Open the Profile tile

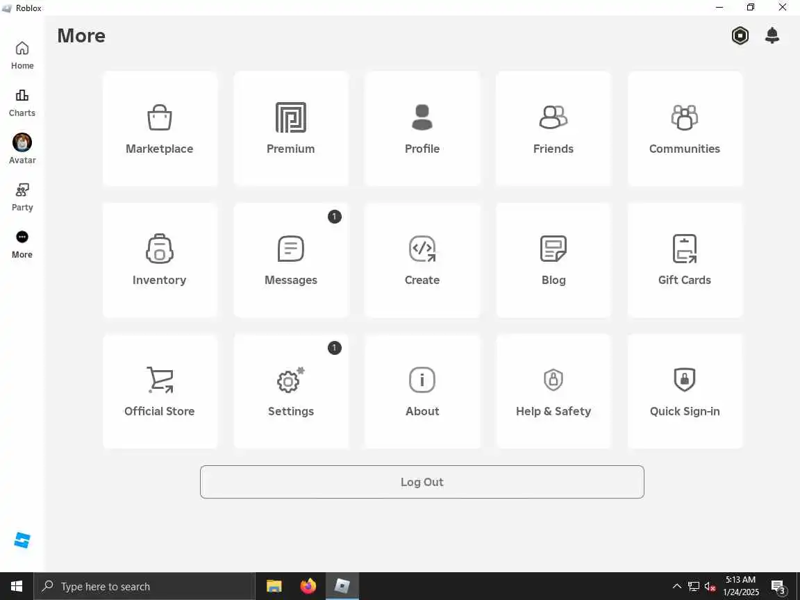click(x=422, y=128)
